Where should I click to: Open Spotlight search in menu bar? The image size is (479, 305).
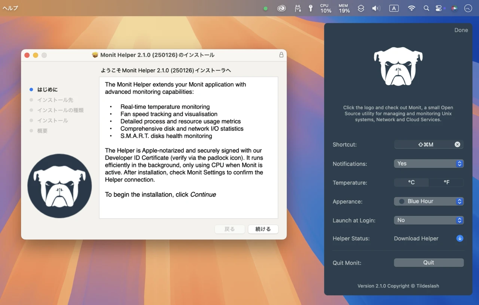pyautogui.click(x=426, y=8)
